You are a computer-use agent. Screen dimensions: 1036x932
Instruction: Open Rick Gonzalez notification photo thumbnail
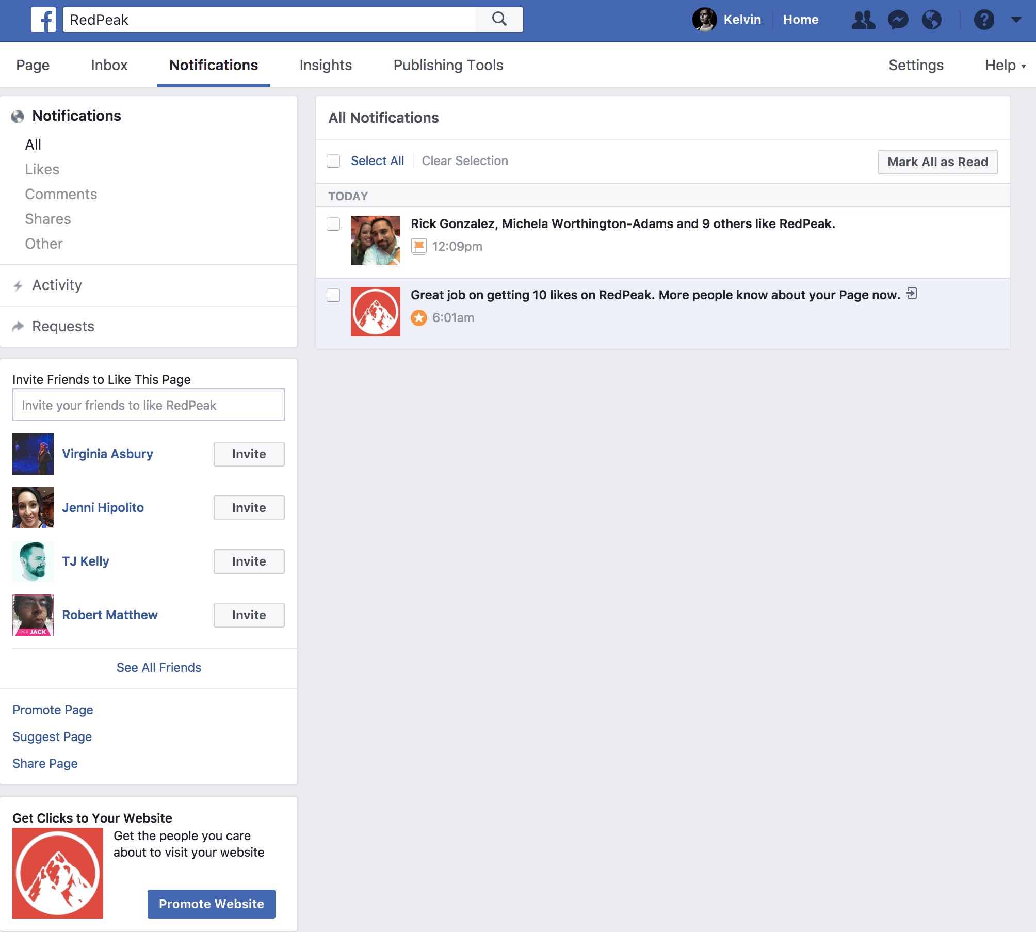click(376, 240)
